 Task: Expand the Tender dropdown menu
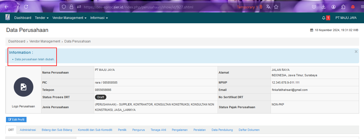[x=42, y=18]
